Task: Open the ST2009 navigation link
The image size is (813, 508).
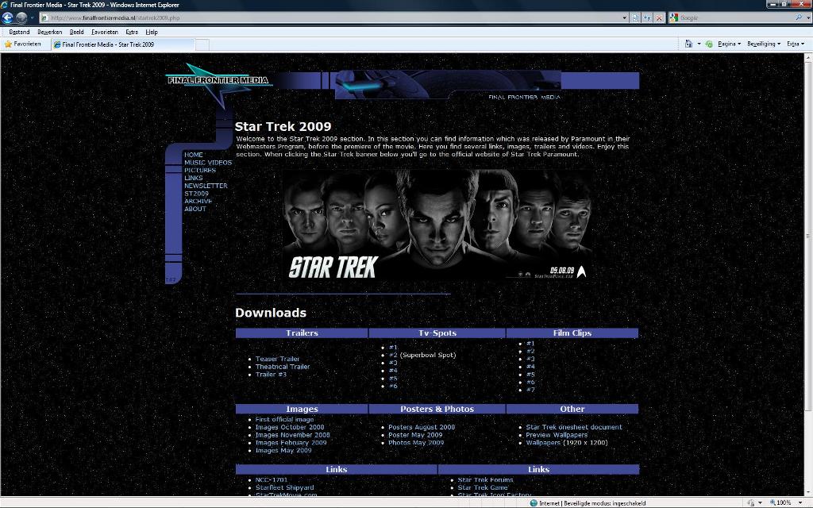Action: 196,194
